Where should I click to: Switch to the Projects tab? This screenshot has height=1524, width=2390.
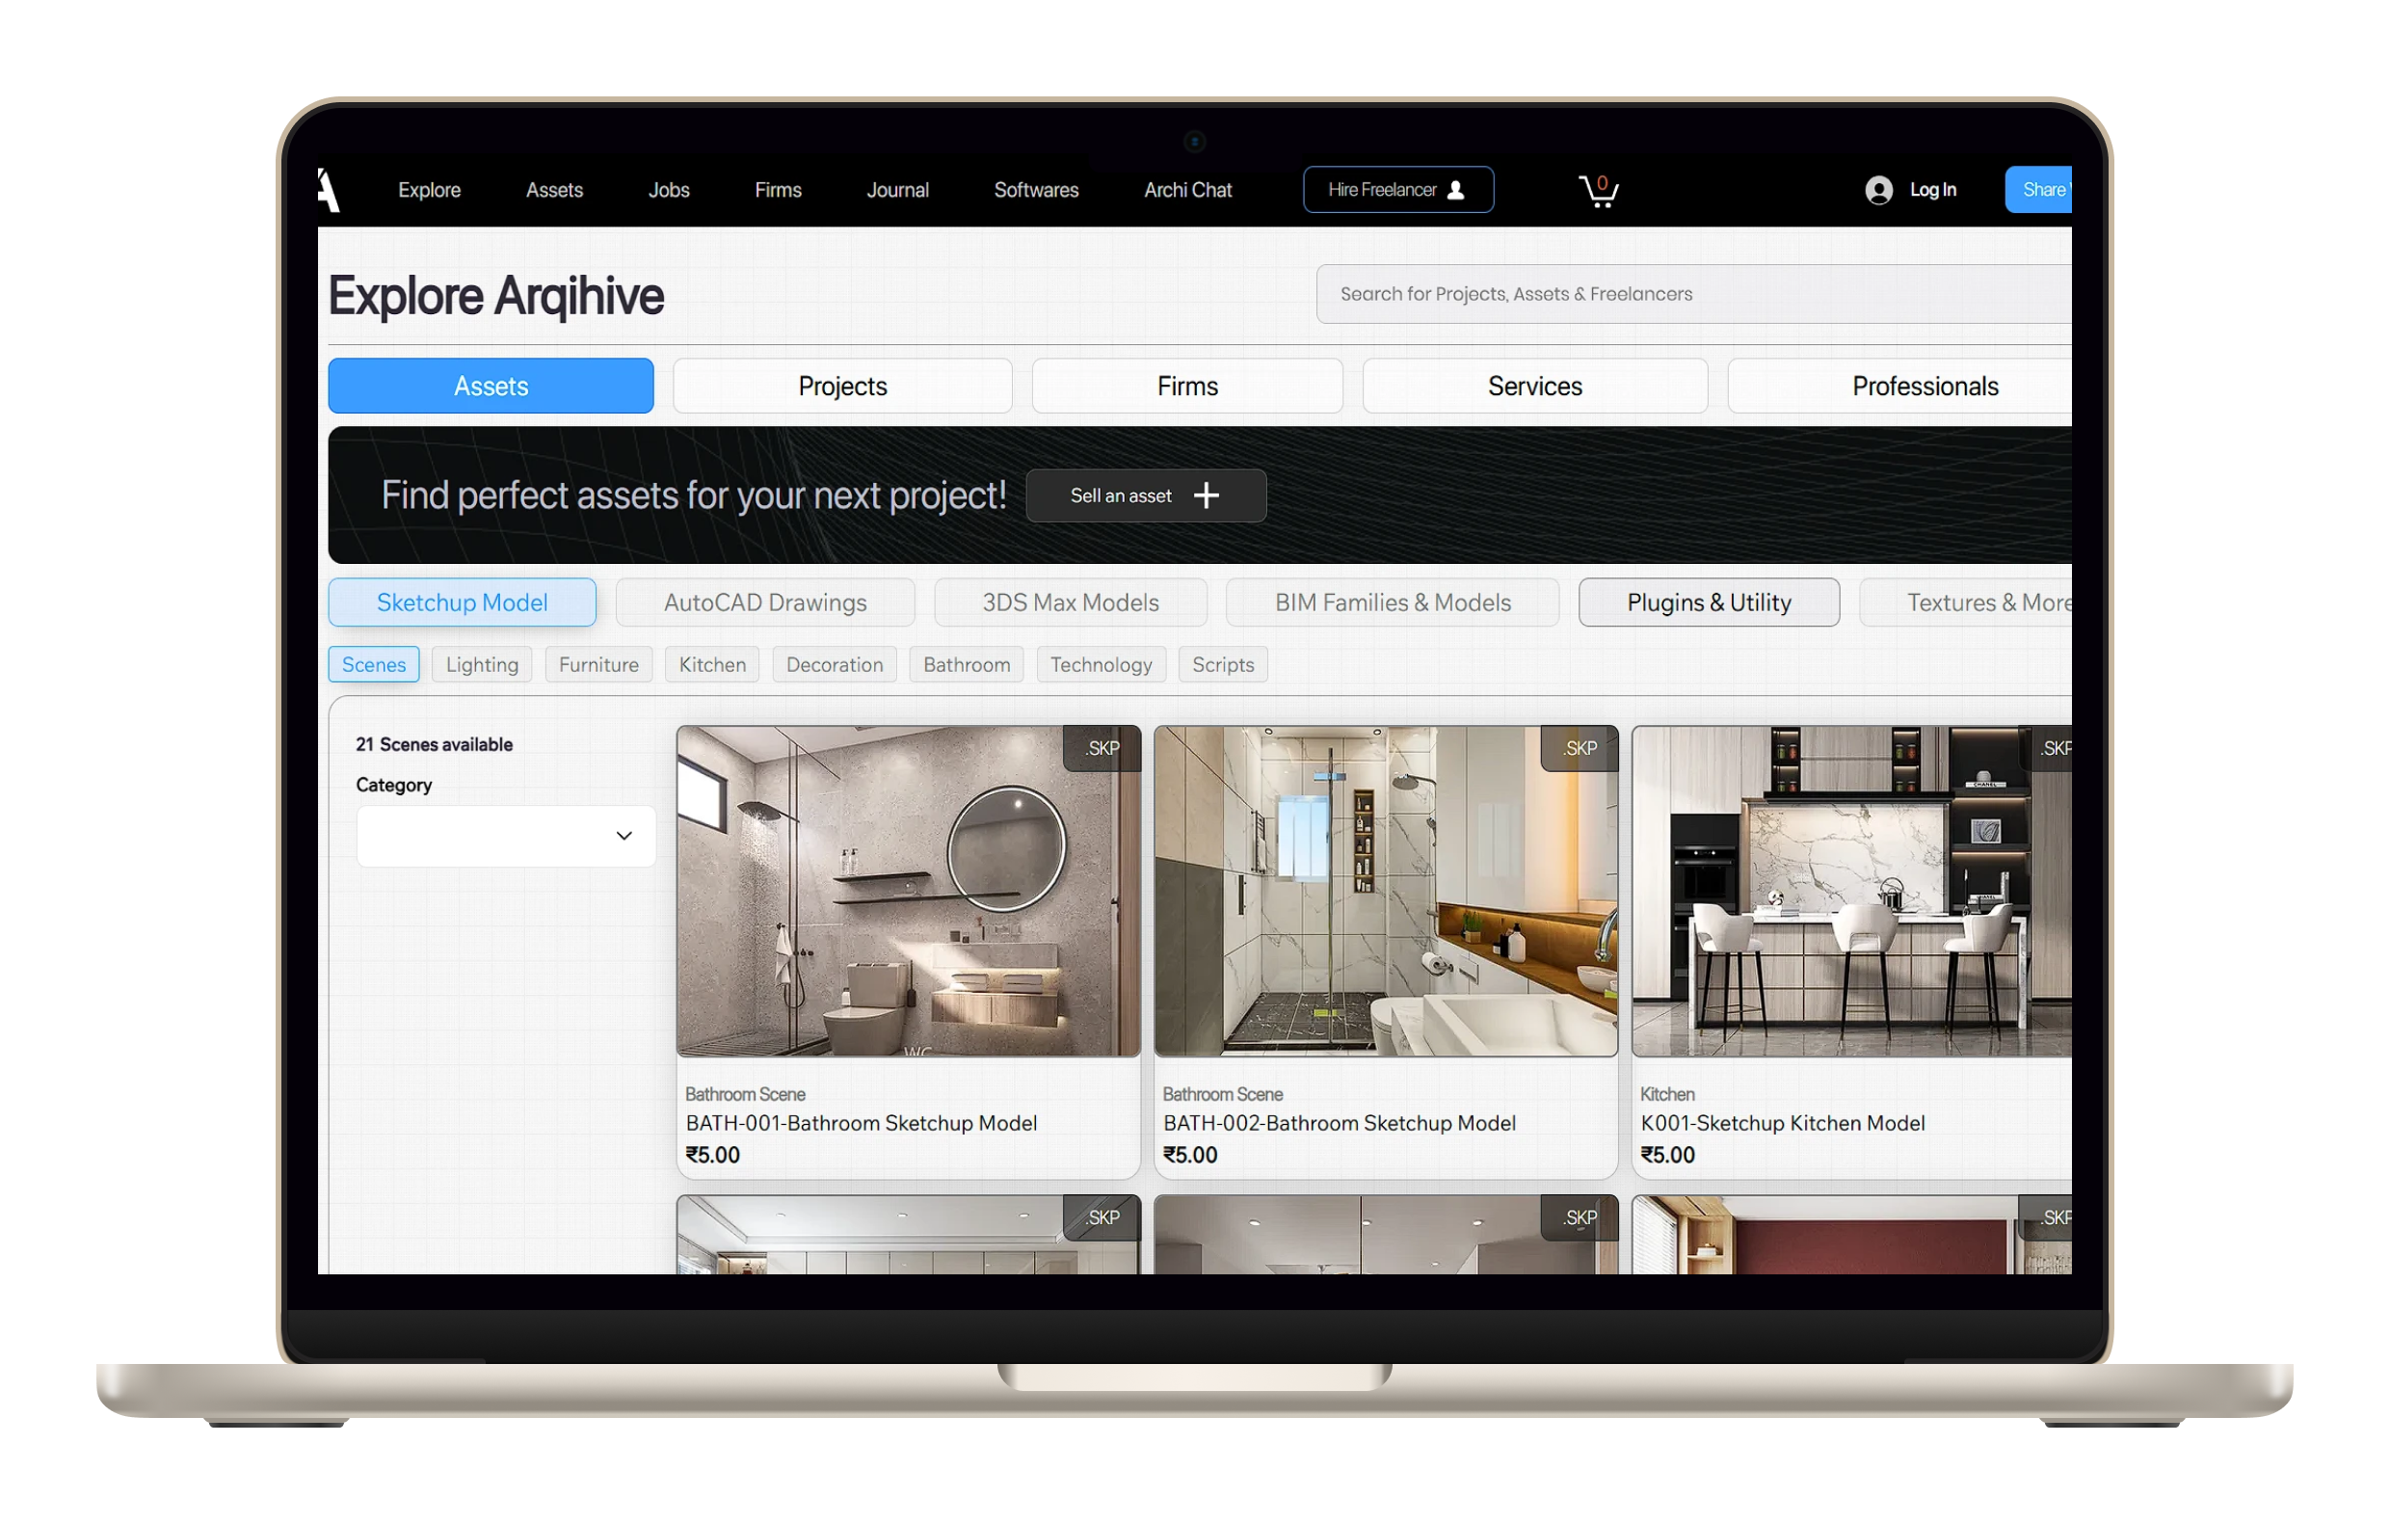(x=841, y=387)
